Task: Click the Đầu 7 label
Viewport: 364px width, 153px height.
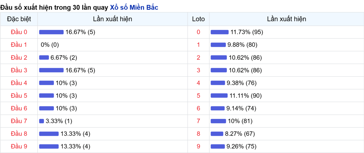Action: tap(19, 121)
